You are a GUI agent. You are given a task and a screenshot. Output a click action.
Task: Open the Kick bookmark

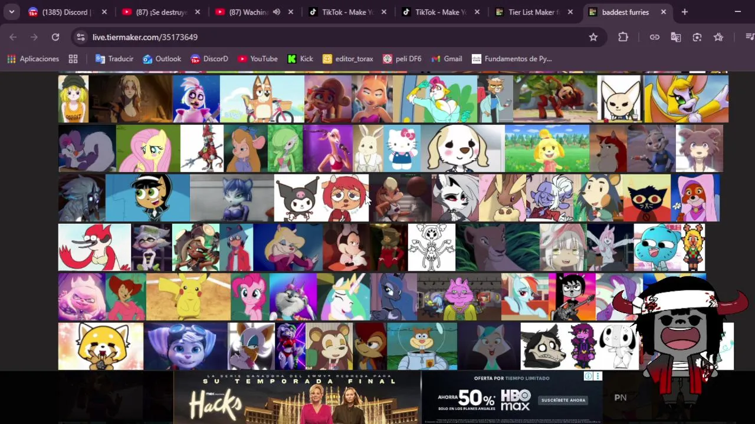[x=300, y=59]
